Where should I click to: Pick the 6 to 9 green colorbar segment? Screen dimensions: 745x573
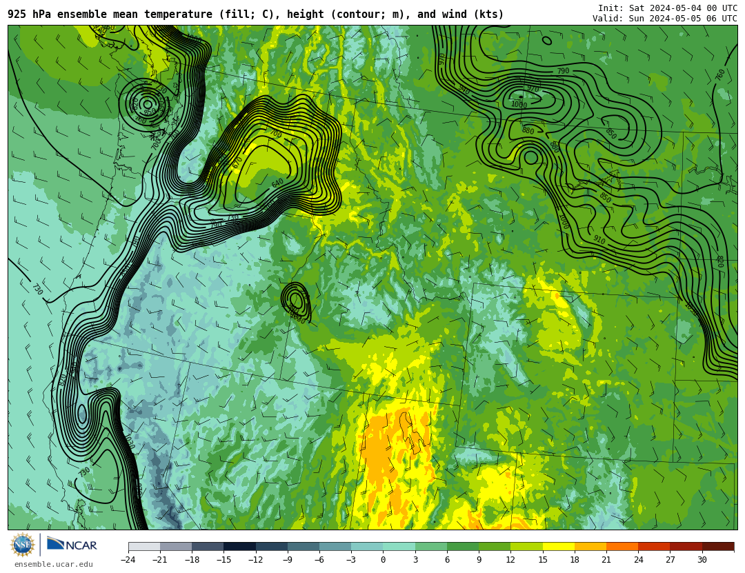click(x=463, y=546)
